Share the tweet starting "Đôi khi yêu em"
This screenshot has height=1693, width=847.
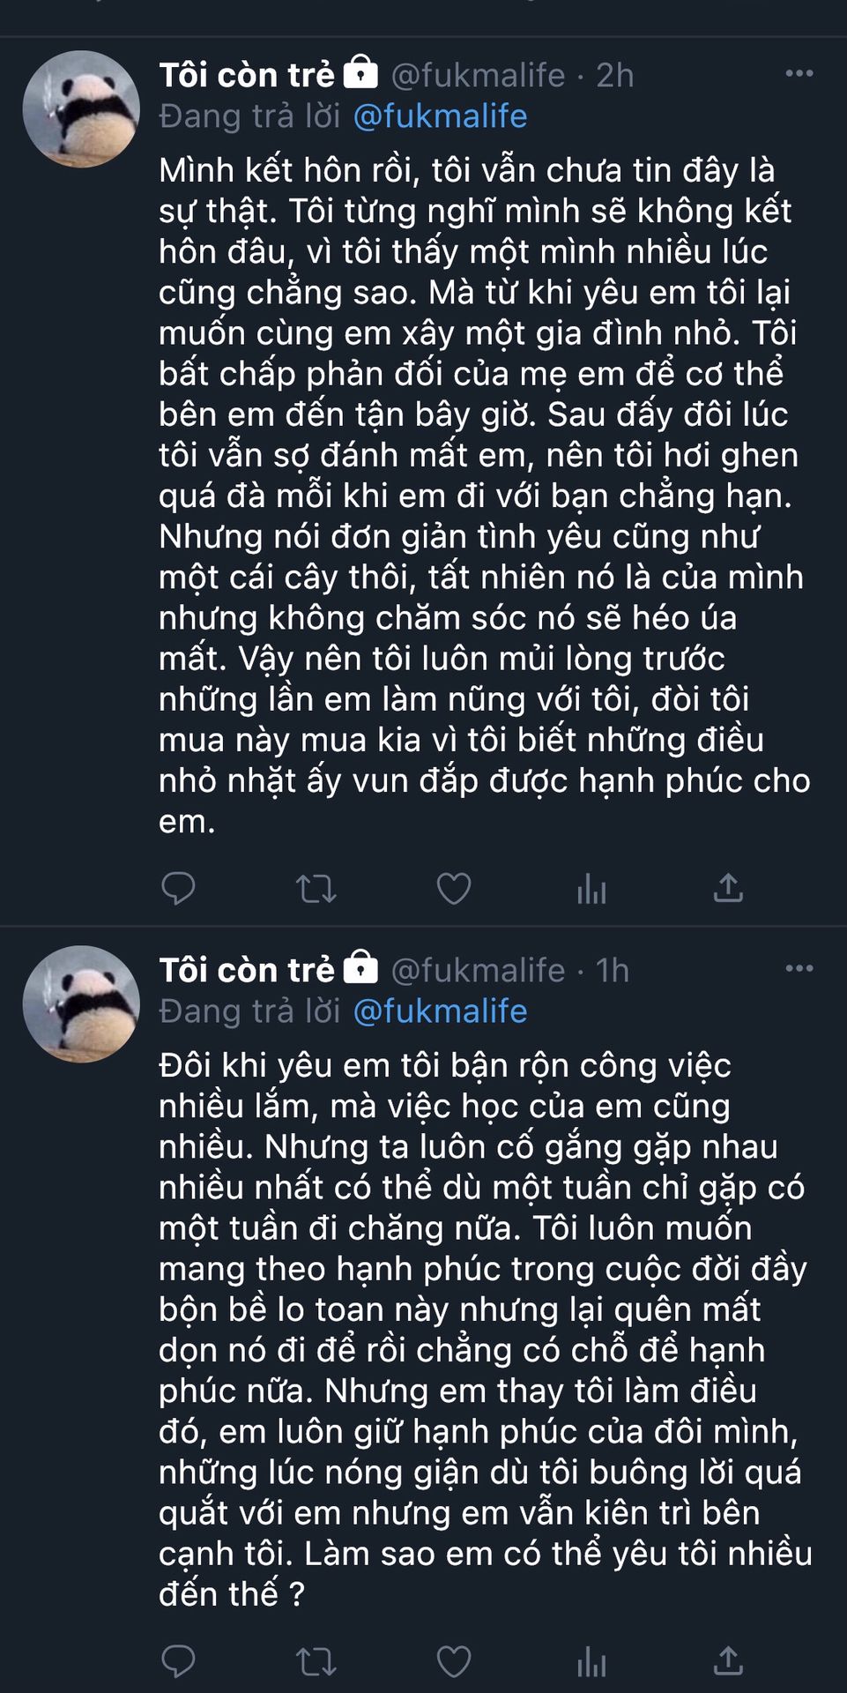click(728, 1661)
